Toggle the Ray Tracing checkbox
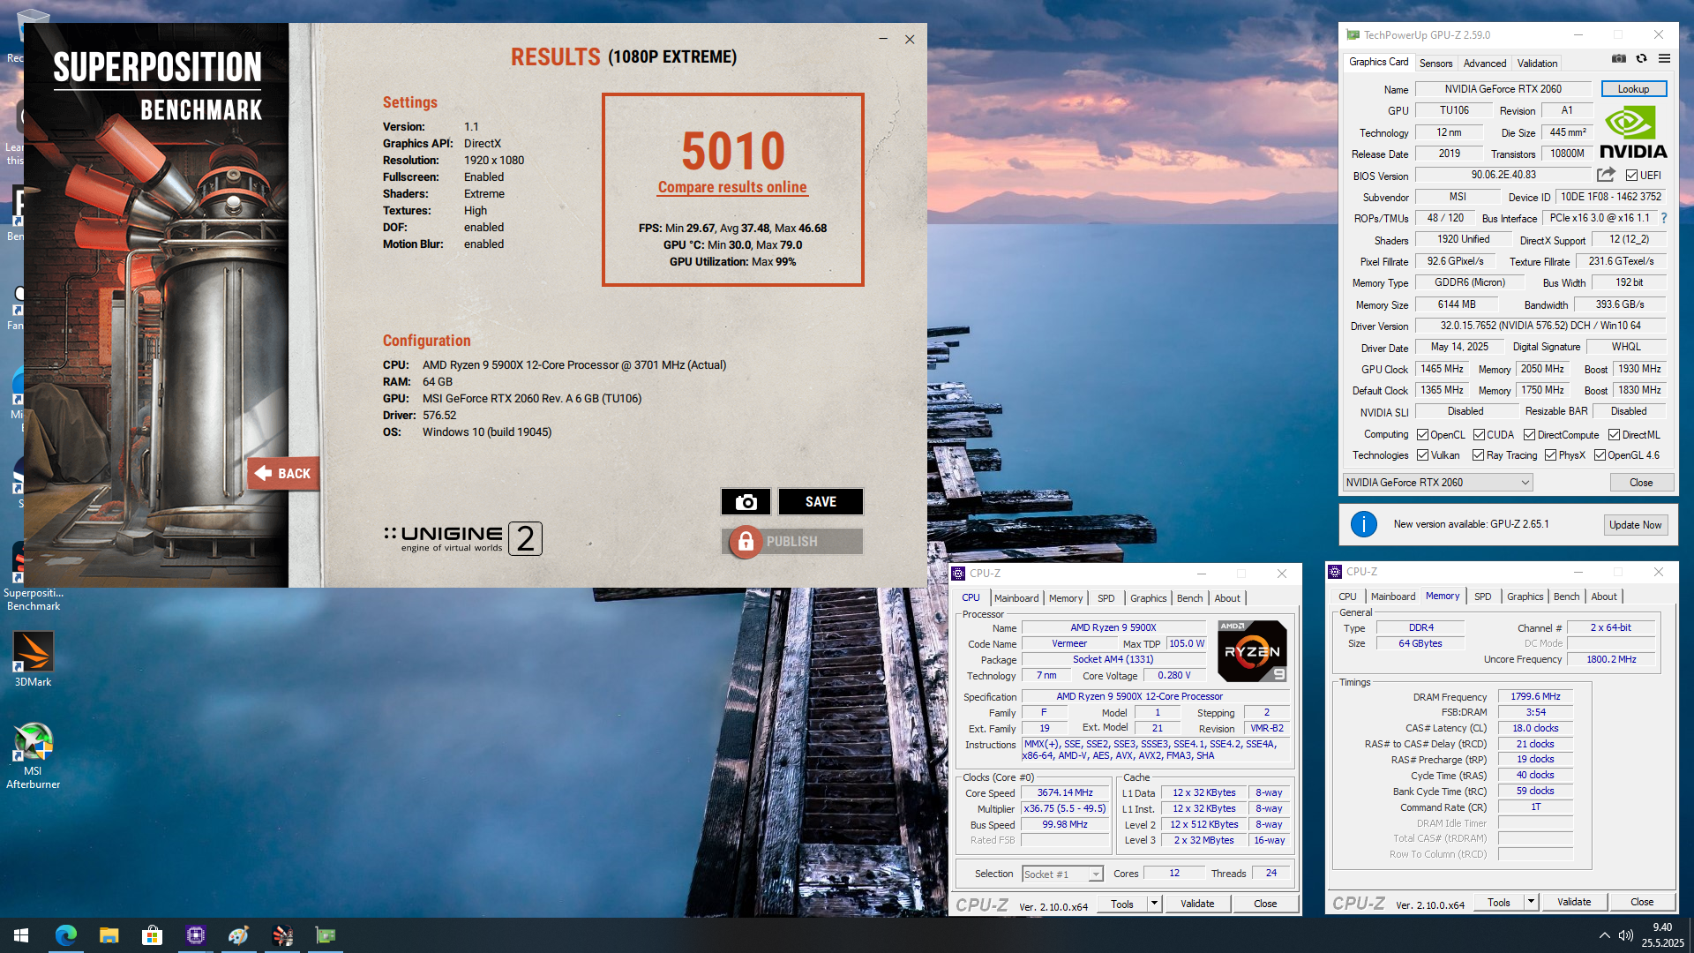 [1479, 455]
